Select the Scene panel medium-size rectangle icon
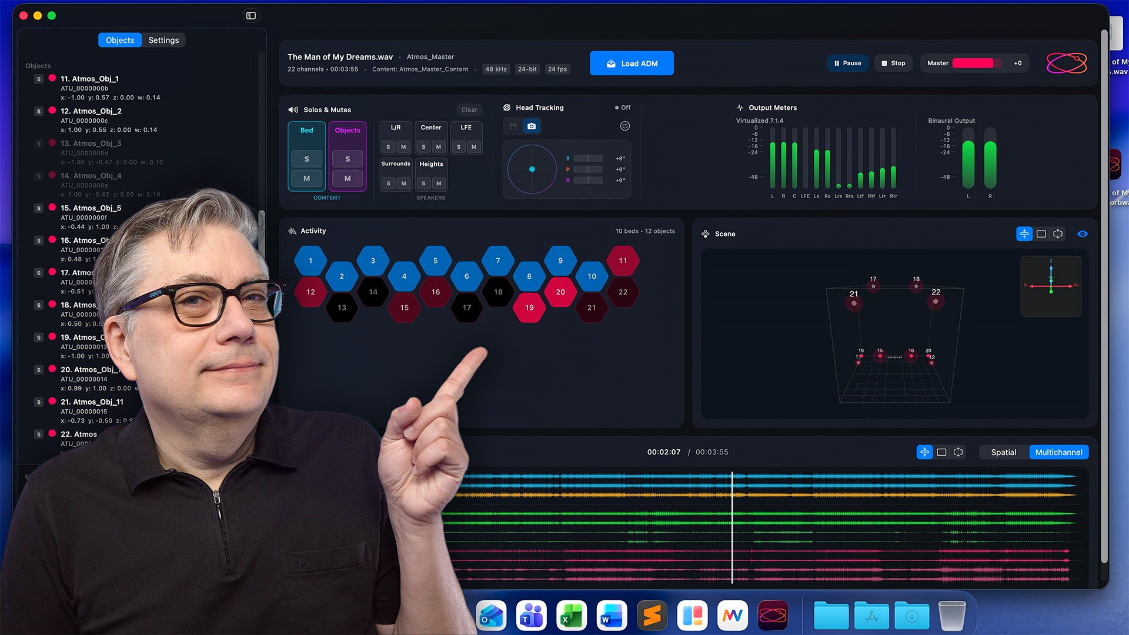The width and height of the screenshot is (1129, 635). [x=1041, y=234]
